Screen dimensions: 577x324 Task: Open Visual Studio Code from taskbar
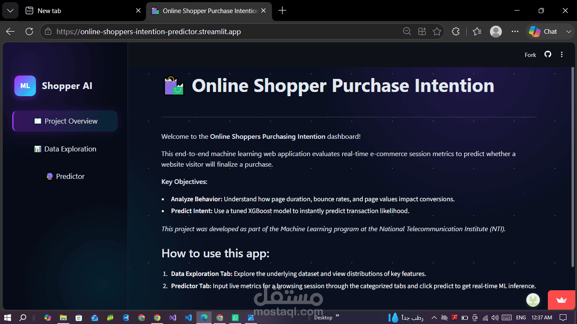(x=188, y=318)
